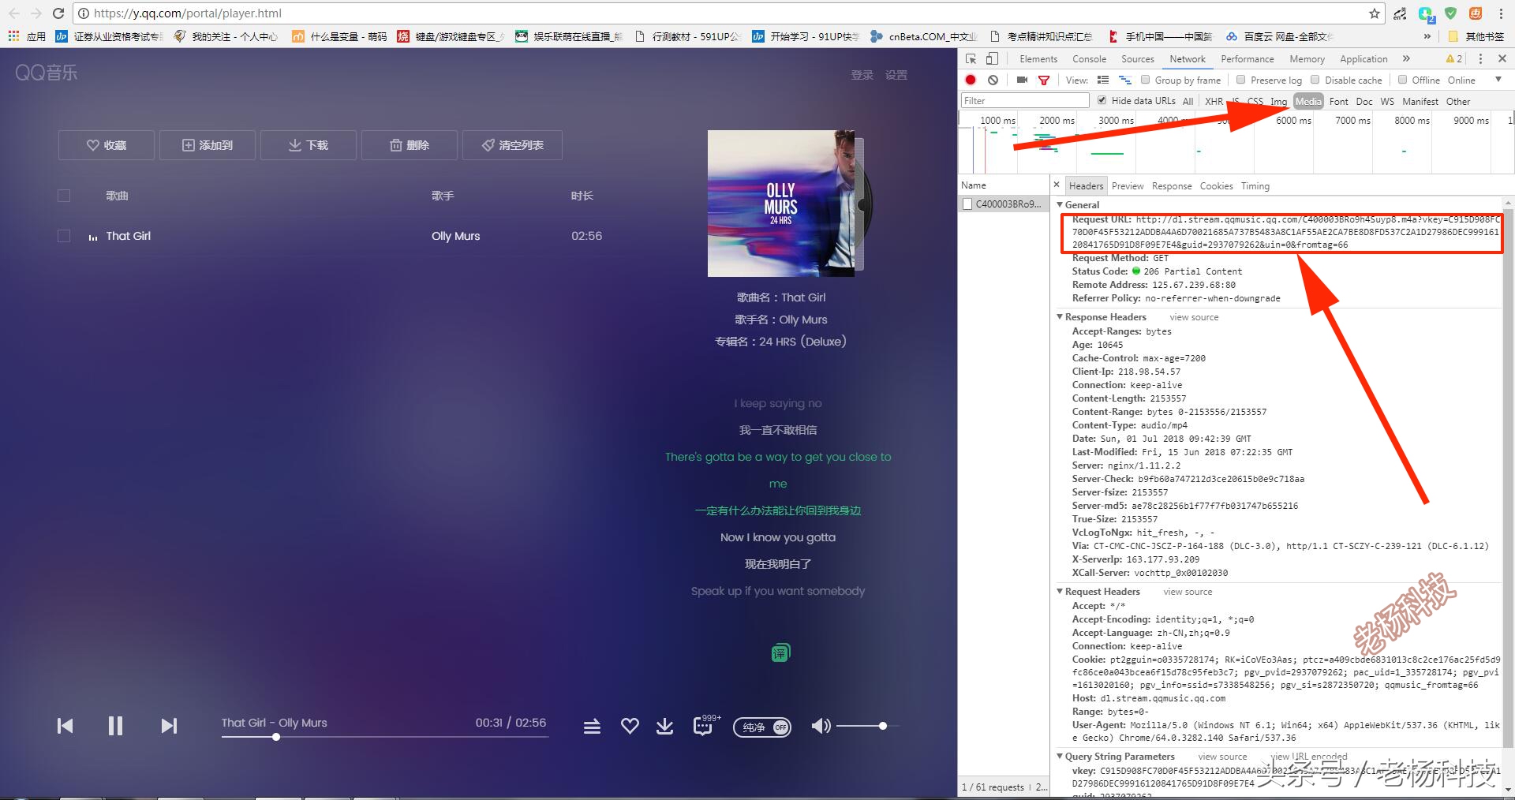Open the Response tab for the request
Screen dimensions: 1515x800
(x=1172, y=185)
